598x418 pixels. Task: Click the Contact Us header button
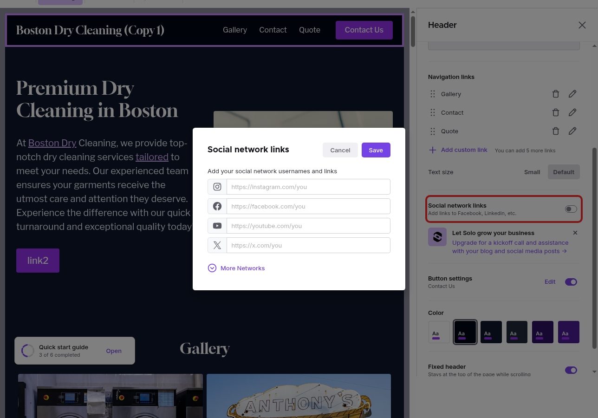(364, 30)
